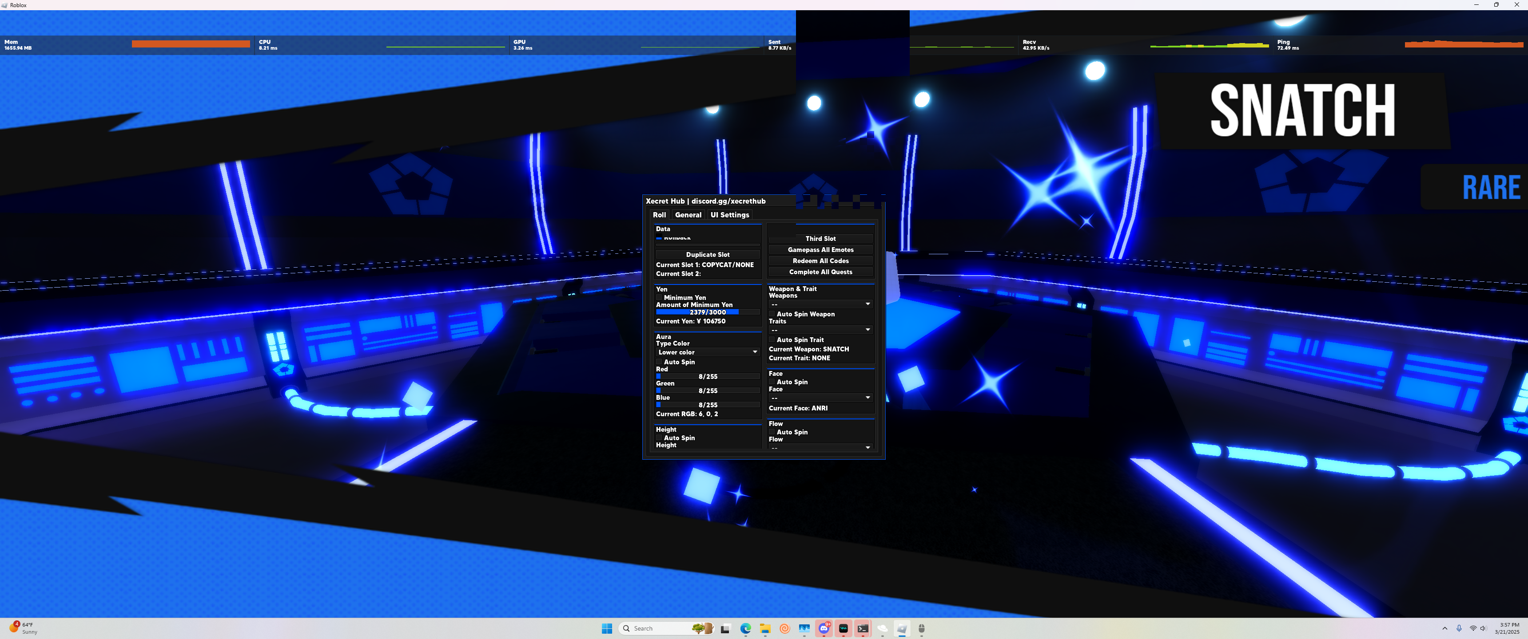The width and height of the screenshot is (1528, 639).
Task: Expand the Face selection dropdown
Action: click(x=820, y=398)
